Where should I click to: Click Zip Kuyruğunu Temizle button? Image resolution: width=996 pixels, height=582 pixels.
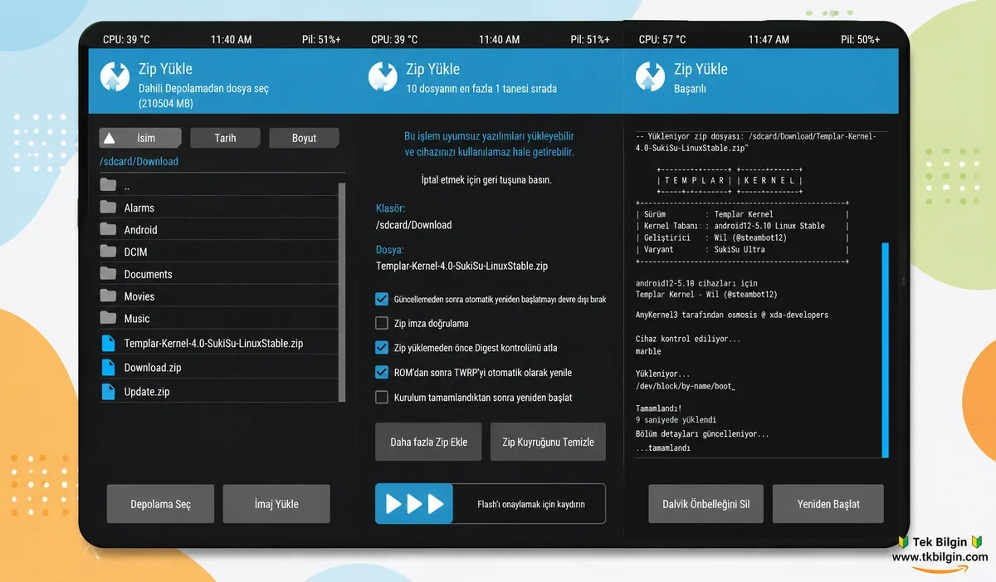[548, 442]
